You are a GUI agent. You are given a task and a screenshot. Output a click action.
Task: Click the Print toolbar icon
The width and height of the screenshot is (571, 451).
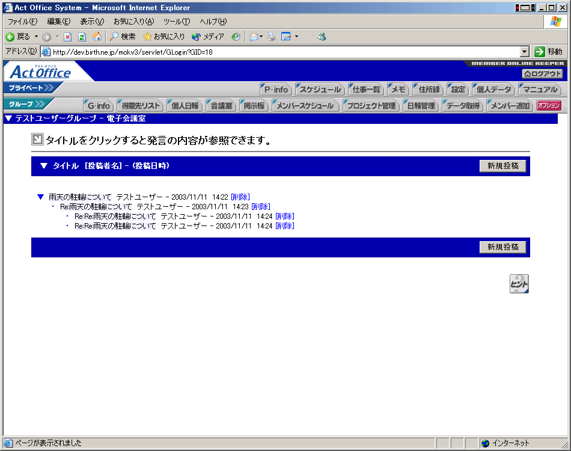(271, 37)
